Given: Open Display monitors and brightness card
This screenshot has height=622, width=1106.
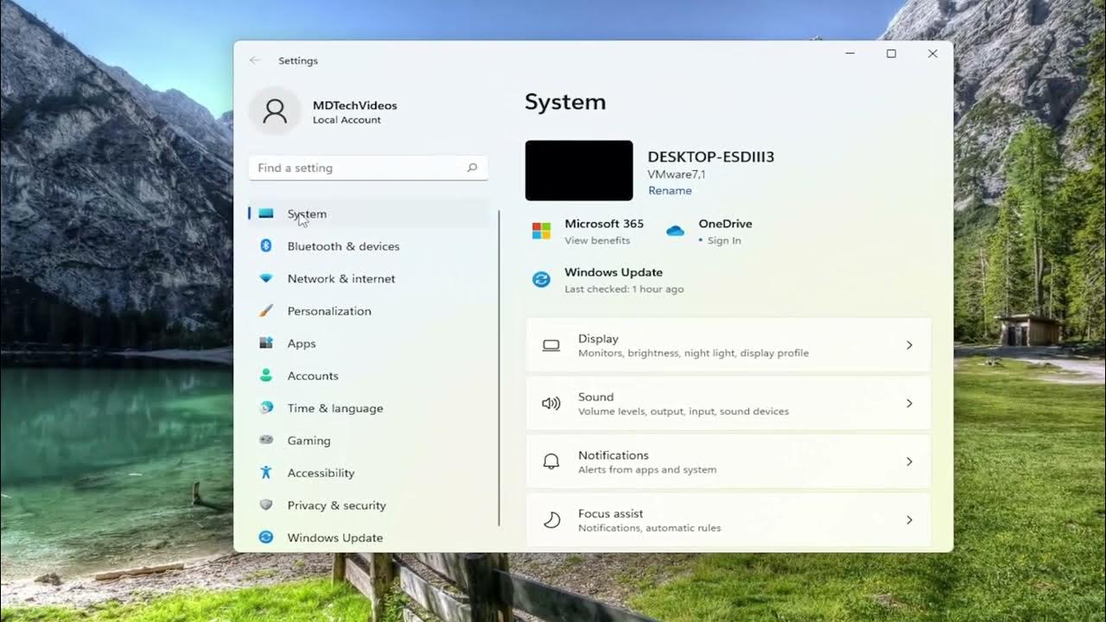Looking at the screenshot, I should tap(728, 345).
